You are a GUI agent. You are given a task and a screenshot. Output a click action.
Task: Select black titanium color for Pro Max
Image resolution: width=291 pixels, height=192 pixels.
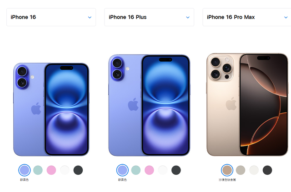(267, 170)
